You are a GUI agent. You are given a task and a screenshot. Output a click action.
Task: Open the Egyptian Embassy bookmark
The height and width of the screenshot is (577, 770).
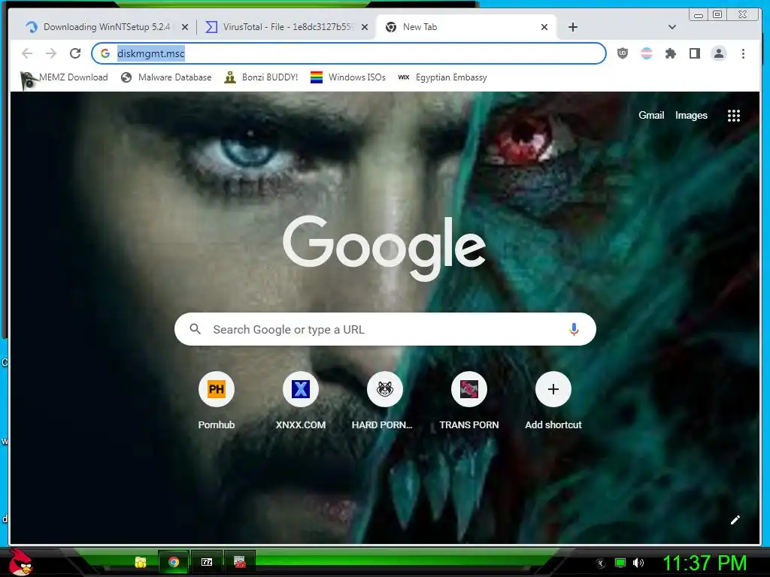coord(442,77)
